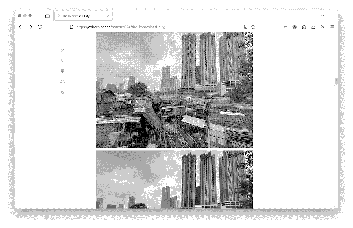Open the dithered slum and towers image
Viewport: 353px width, 228px height.
tap(175, 90)
